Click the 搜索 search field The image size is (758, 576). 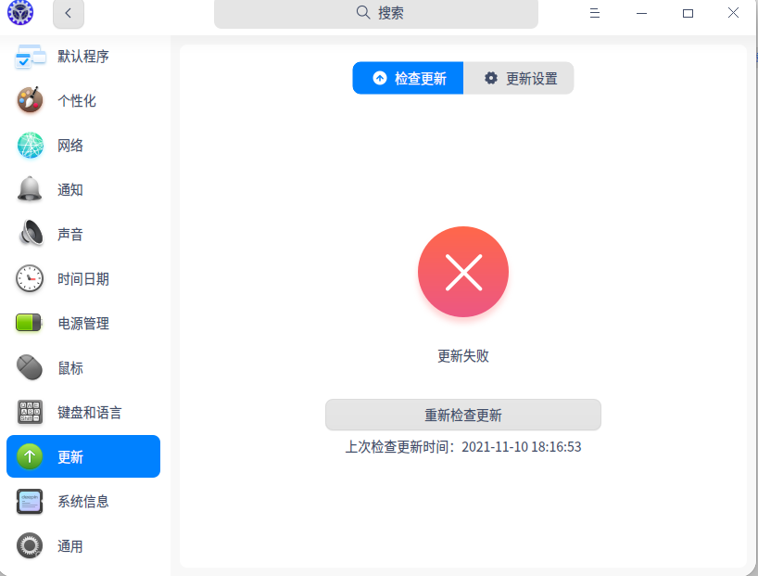(x=375, y=14)
